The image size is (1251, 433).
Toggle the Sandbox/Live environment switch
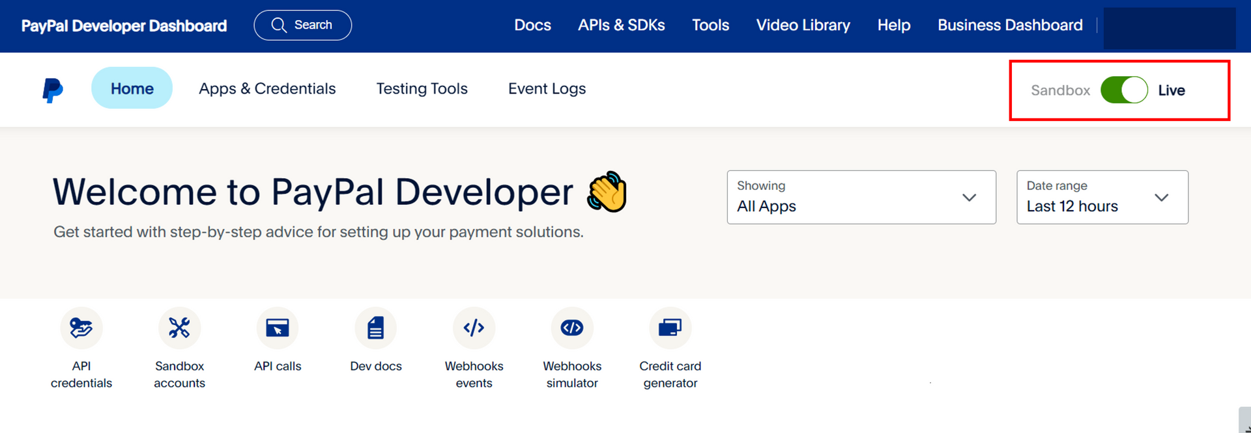[1124, 90]
